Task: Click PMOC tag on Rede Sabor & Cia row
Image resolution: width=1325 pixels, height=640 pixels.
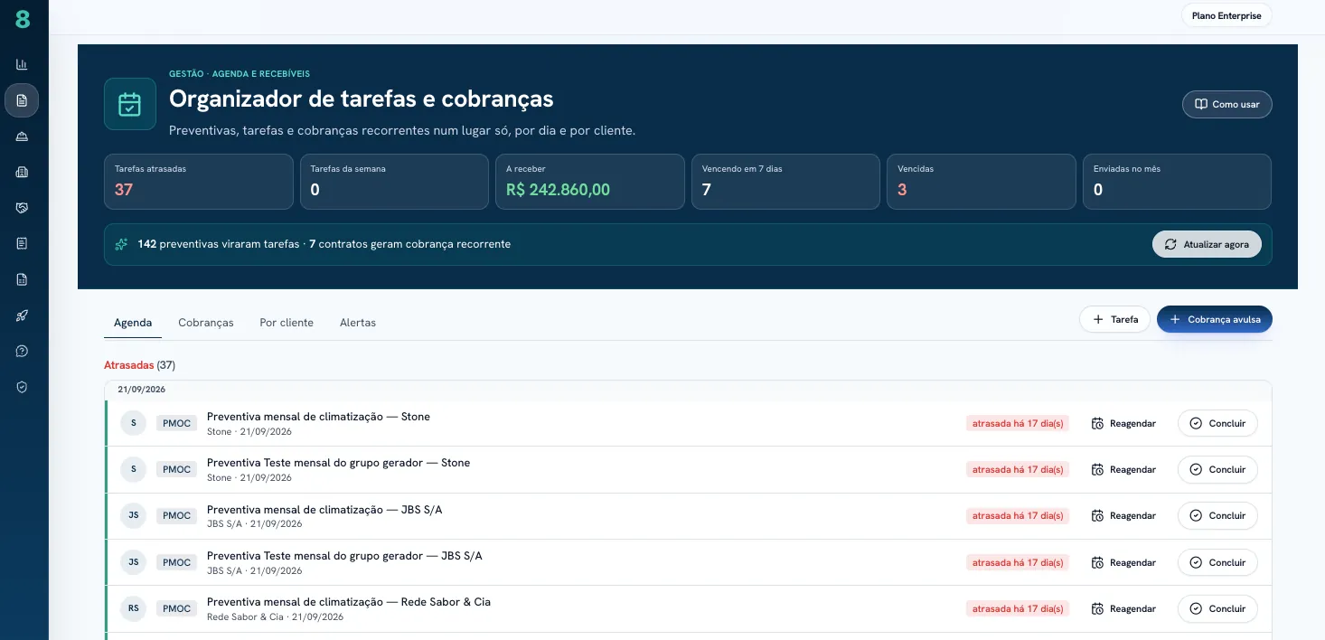Action: coord(176,608)
